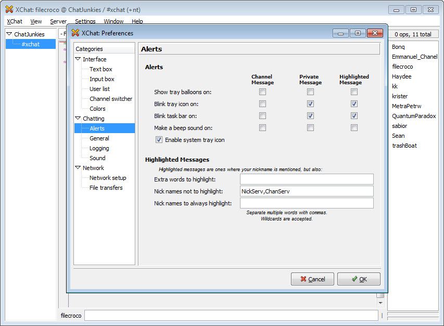Screen dimensions: 444x326
Task: Click the Nick names not to highlight field
Action: 307,191
